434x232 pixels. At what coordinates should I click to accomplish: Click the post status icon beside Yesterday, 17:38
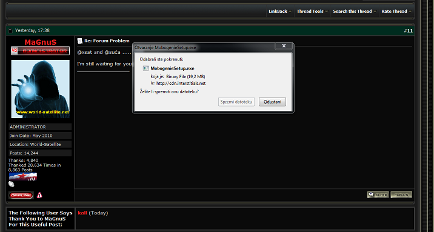[x=10, y=31]
